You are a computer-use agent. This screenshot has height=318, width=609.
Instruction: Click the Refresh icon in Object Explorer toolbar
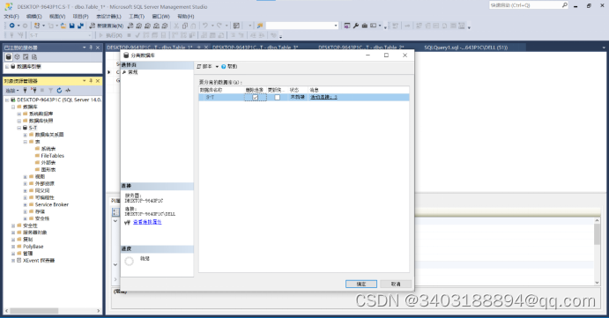(x=59, y=91)
